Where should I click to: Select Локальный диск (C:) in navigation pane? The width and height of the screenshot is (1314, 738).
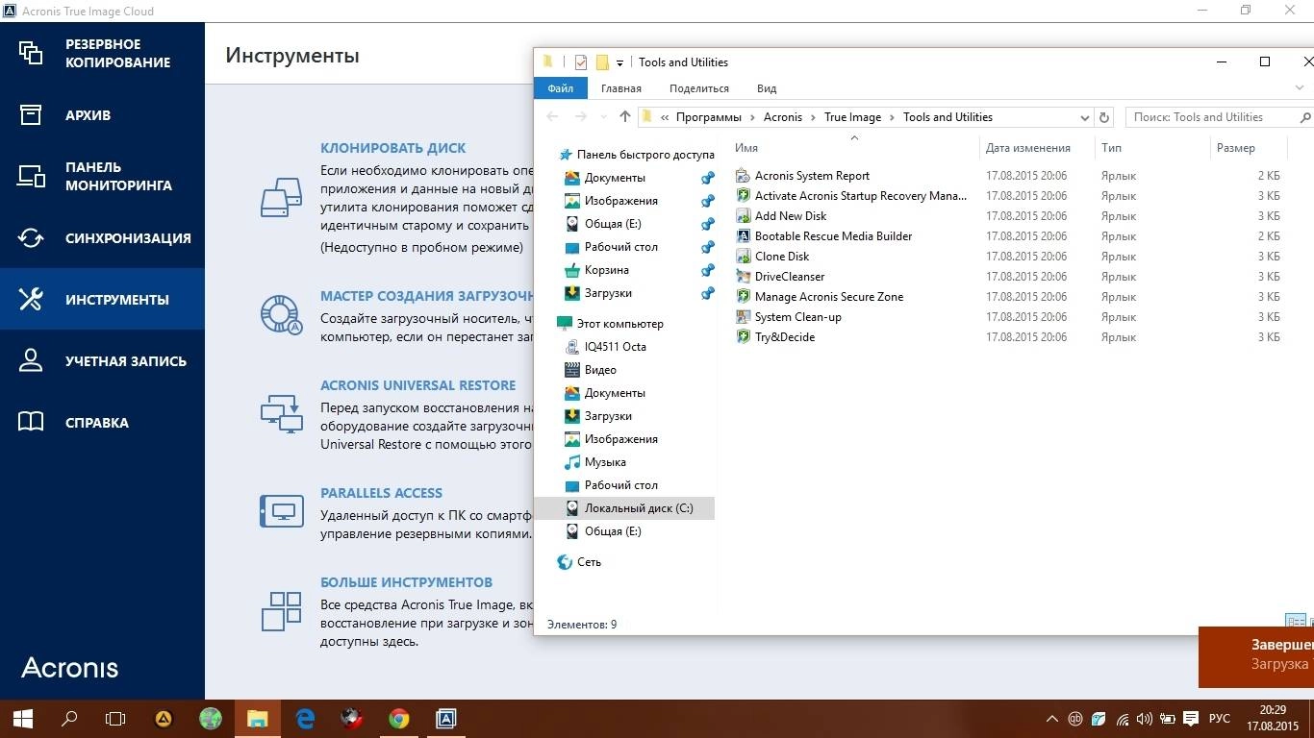pos(625,508)
